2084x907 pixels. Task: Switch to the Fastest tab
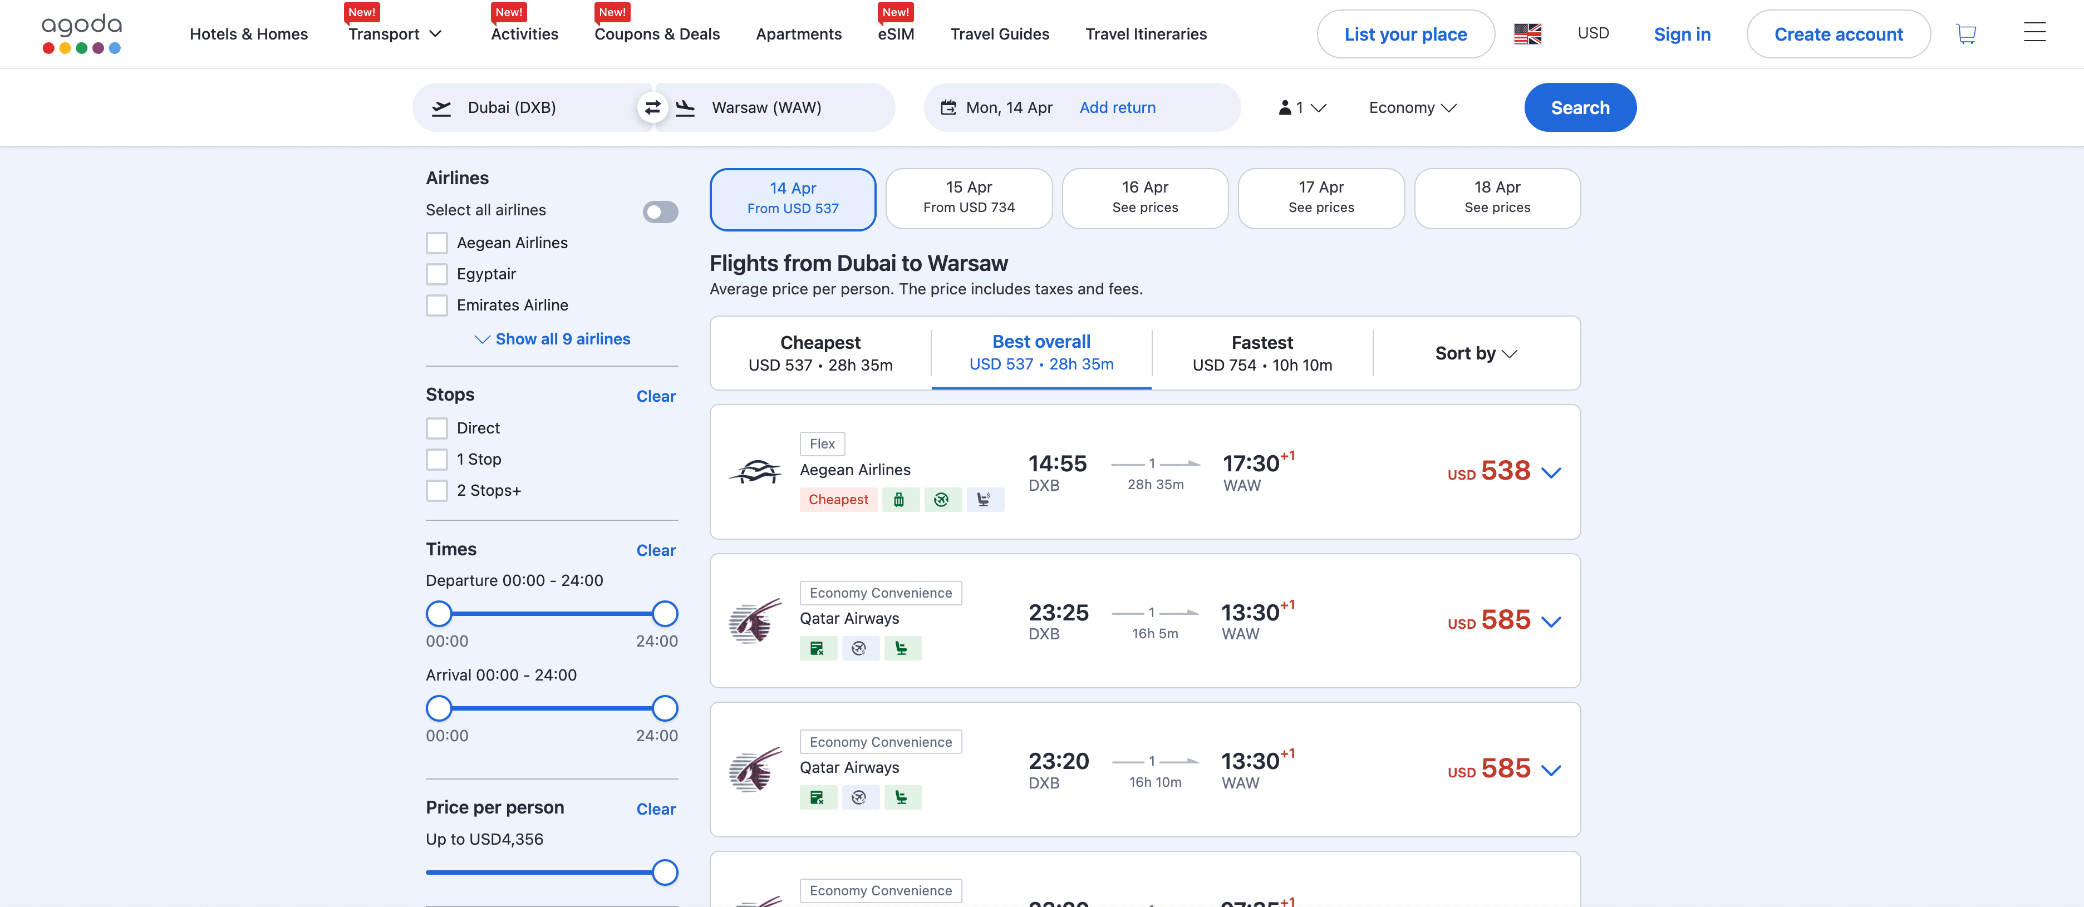[x=1261, y=353]
